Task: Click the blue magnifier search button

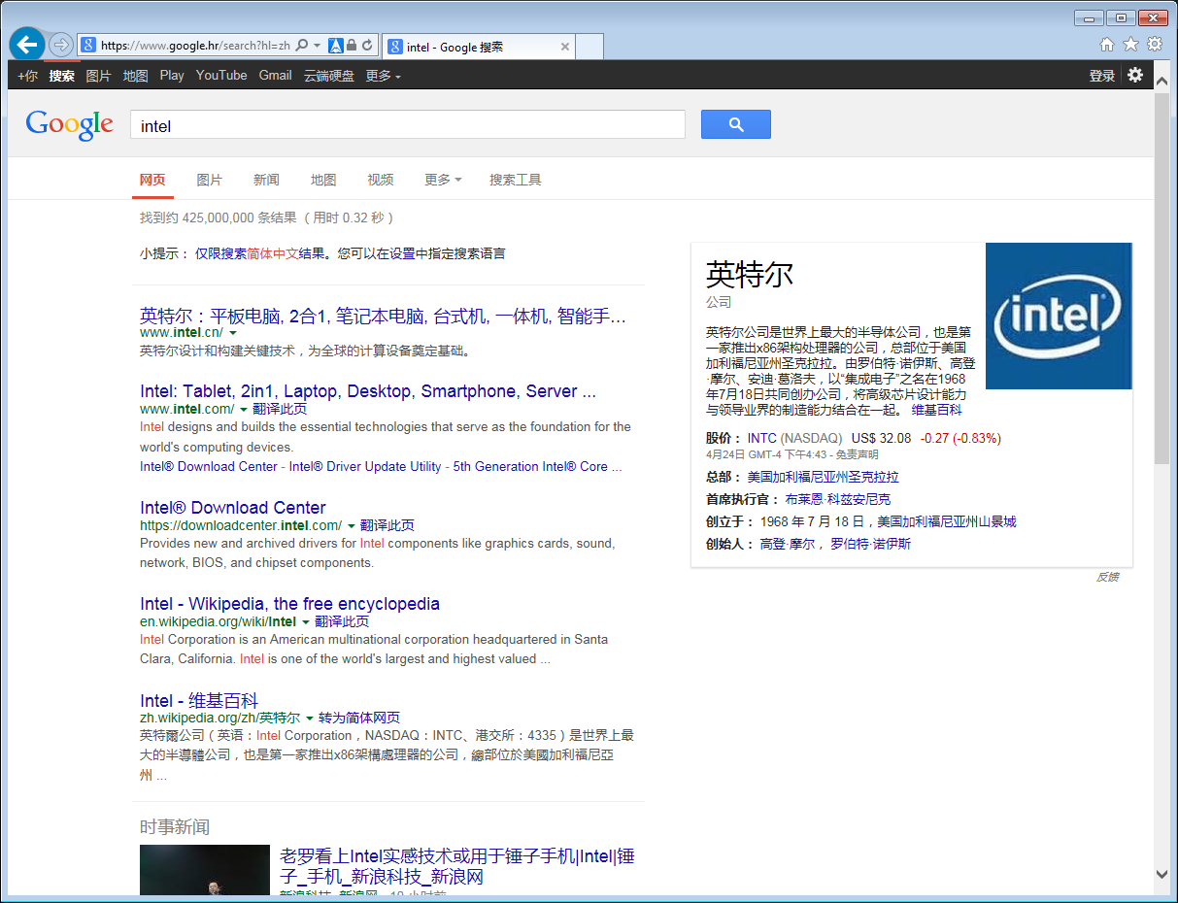Action: (735, 124)
